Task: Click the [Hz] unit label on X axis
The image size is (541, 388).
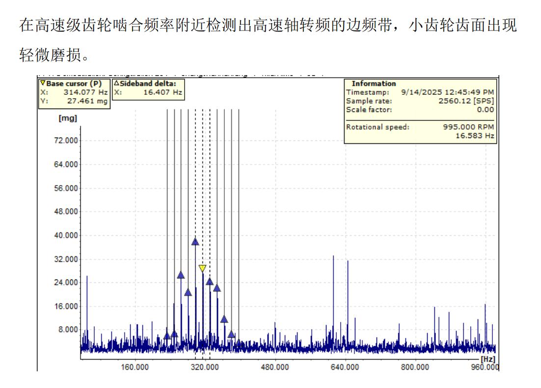Action: [488, 359]
